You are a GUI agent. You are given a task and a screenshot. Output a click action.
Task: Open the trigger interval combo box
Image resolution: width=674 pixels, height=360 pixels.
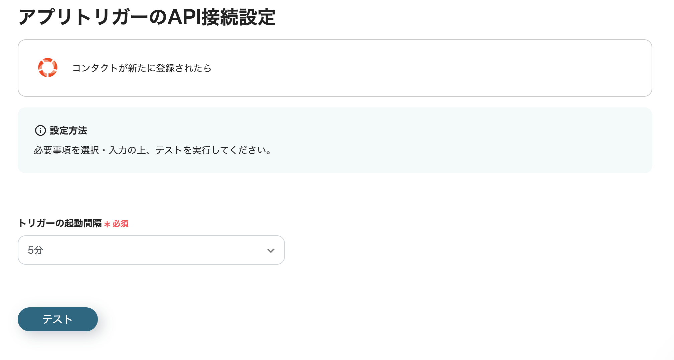point(151,250)
